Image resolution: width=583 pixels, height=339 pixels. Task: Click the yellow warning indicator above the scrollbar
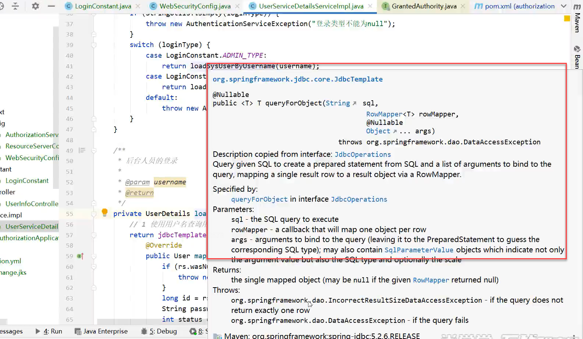point(567,18)
